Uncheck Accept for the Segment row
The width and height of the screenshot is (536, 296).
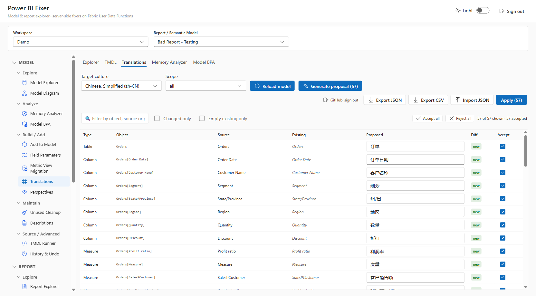(x=503, y=186)
